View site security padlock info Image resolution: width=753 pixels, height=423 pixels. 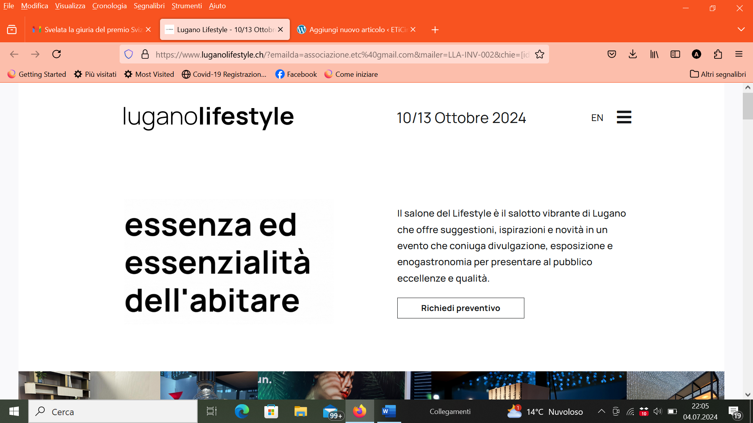145,54
